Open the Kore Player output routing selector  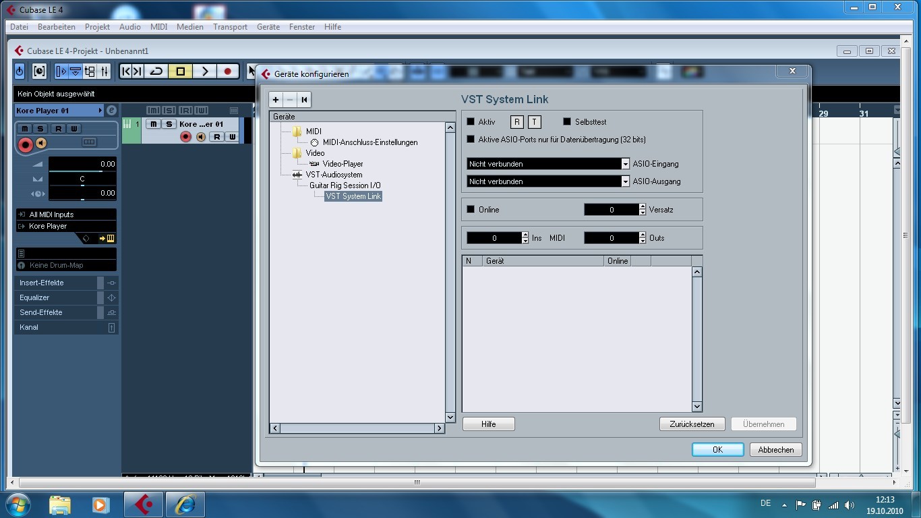coord(66,226)
